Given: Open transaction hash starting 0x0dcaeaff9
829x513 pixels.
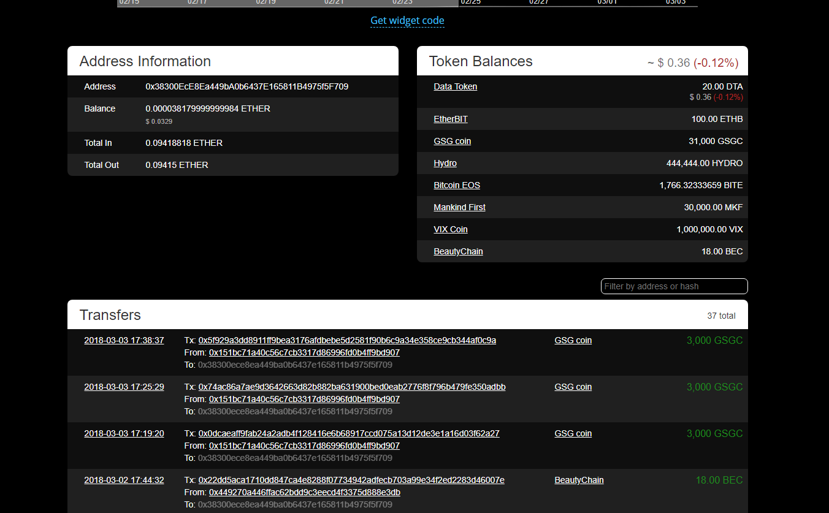Looking at the screenshot, I should pos(349,434).
